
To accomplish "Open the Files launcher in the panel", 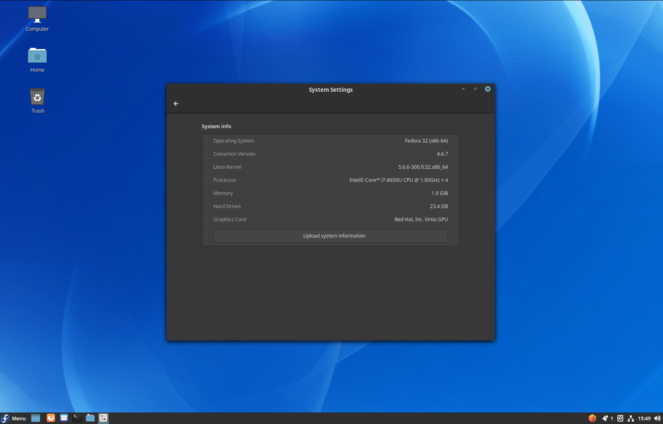I will 90,418.
